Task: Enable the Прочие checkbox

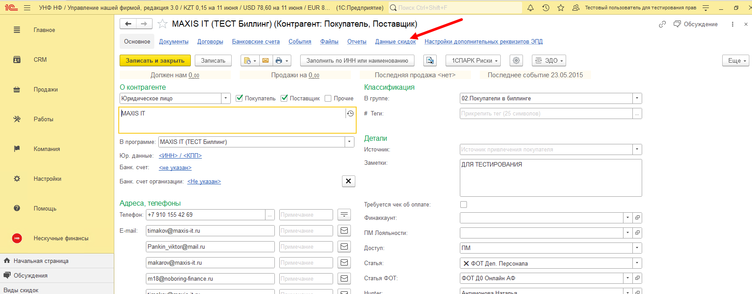Action: coord(328,98)
